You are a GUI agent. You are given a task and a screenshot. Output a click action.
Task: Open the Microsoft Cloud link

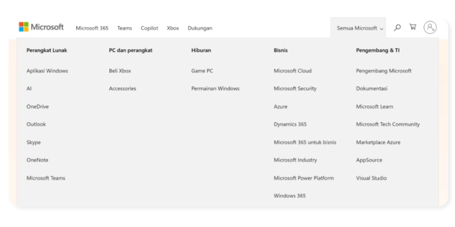[293, 71]
